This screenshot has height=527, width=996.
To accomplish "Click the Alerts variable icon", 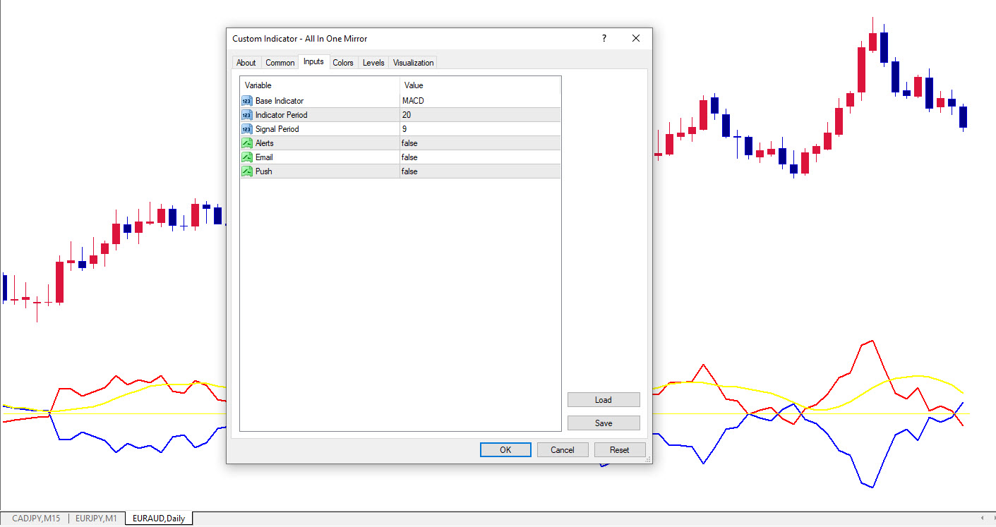I will pos(247,143).
